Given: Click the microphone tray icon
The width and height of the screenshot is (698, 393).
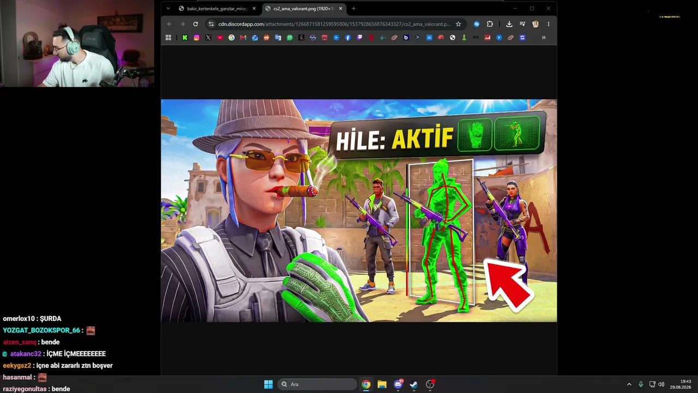Looking at the screenshot, I should (641, 384).
